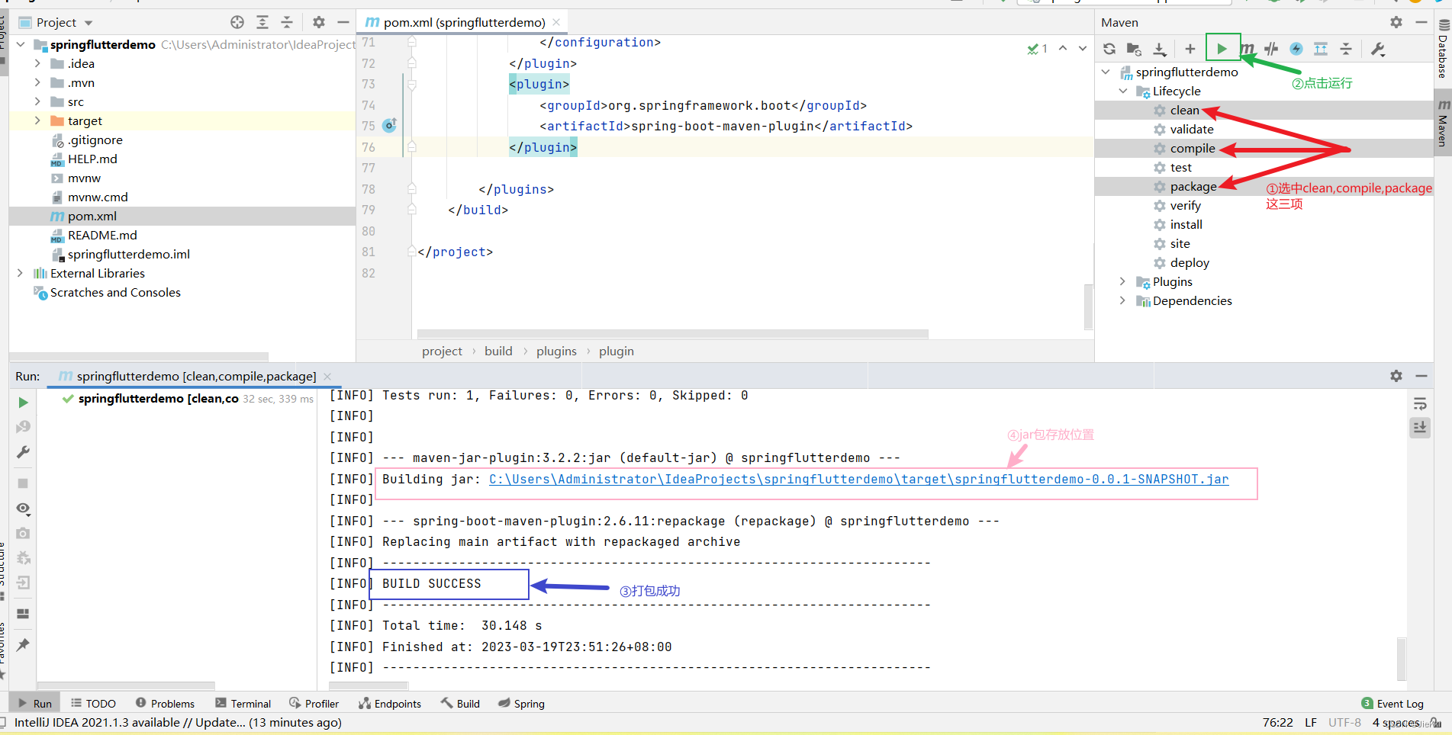Viewport: 1452px width, 735px height.
Task: Collapse springflutterdemo node in Maven tree
Action: point(1106,72)
